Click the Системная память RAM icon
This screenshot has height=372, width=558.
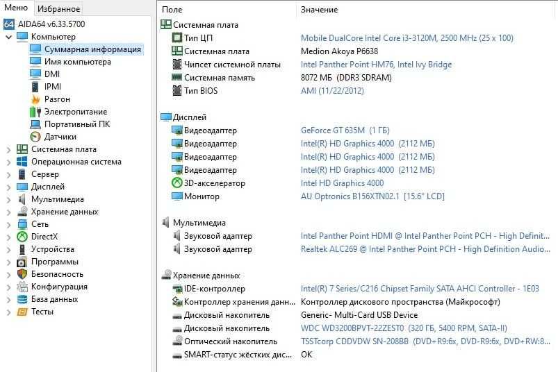(177, 77)
